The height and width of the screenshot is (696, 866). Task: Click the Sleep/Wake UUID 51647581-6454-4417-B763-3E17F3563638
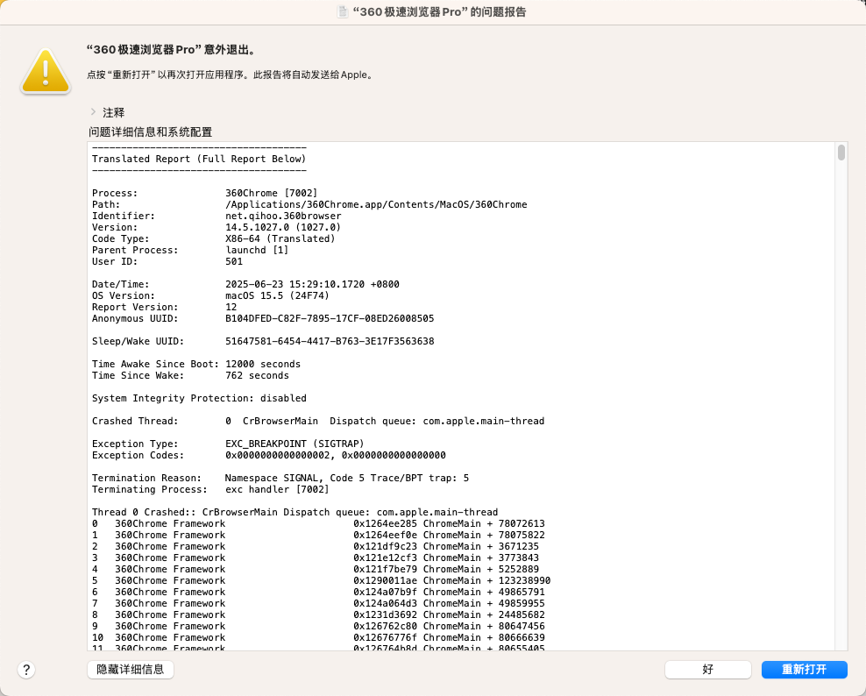pyautogui.click(x=330, y=341)
